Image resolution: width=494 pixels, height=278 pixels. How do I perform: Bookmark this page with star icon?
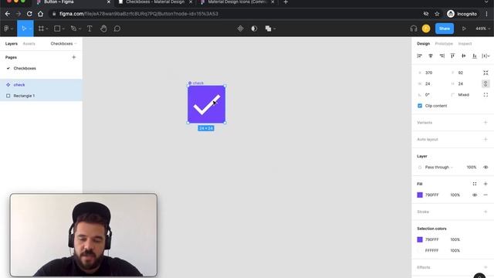click(x=437, y=14)
